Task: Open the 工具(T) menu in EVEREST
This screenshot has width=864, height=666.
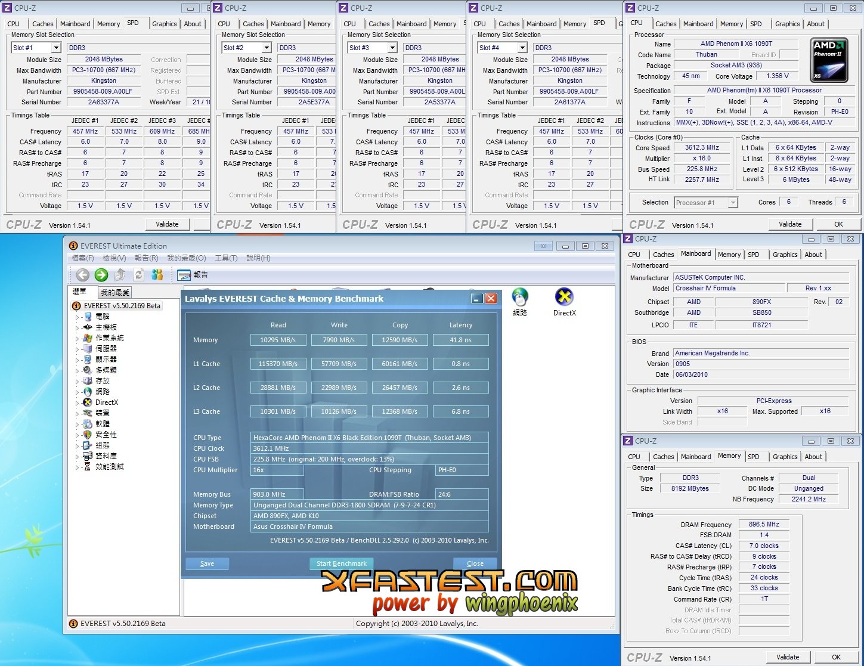Action: (226, 258)
